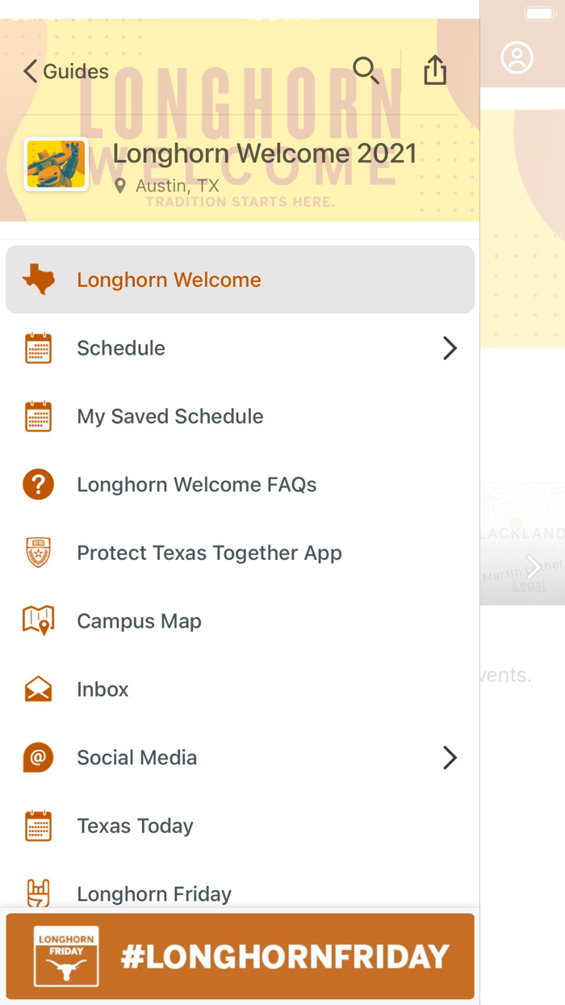Select the Texas-shaped Longhorn Welcome icon
565x1005 pixels.
click(37, 279)
